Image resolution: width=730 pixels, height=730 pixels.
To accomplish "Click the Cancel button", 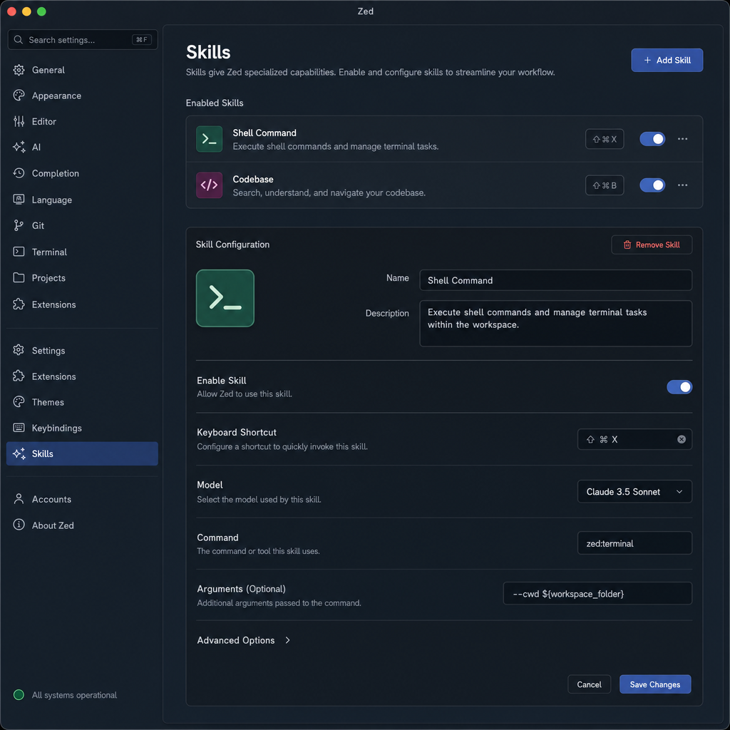I will 589,684.
